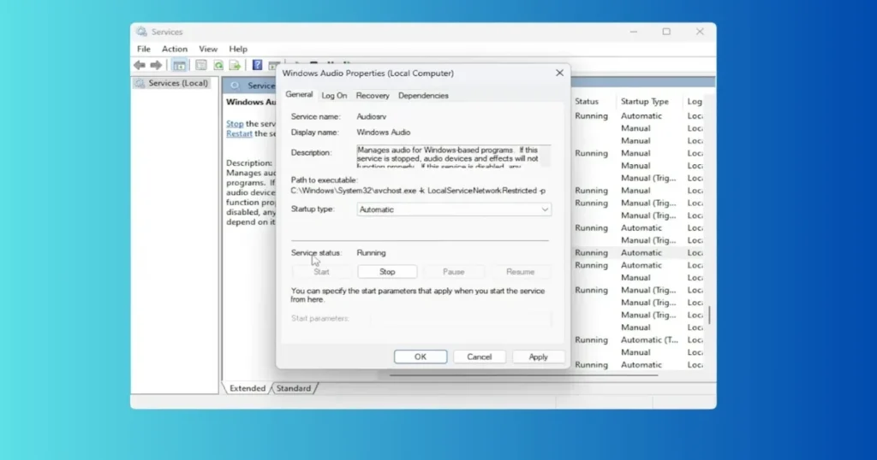This screenshot has height=460, width=877.
Task: Open the blue Help toolbar icon
Action: tap(257, 65)
